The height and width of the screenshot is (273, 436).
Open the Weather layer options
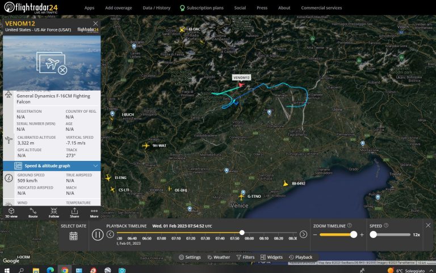point(219,257)
